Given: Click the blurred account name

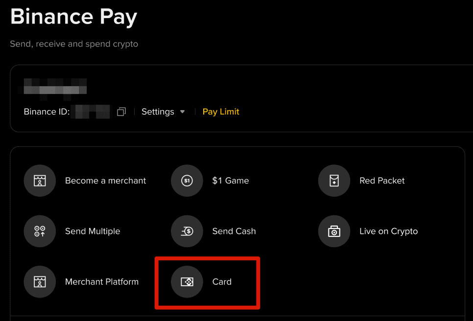Looking at the screenshot, I should point(55,89).
